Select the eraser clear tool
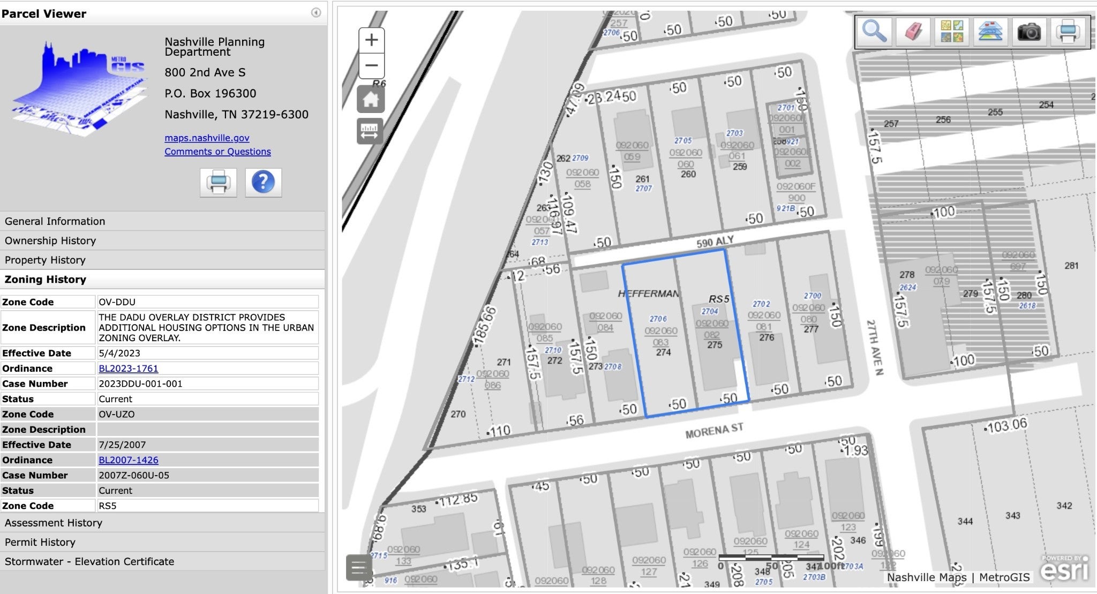1097x594 pixels. pos(913,32)
